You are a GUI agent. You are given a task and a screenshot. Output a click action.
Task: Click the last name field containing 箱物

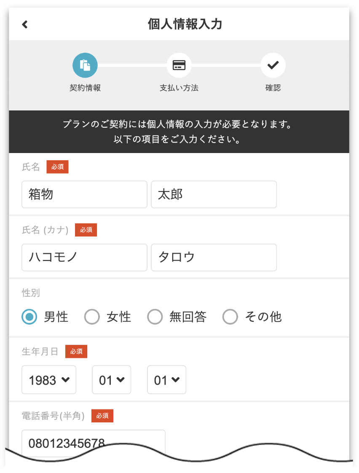tap(84, 194)
